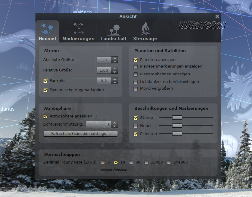Click the Himmel sky icon tab
The width and height of the screenshot is (252, 197).
click(47, 32)
